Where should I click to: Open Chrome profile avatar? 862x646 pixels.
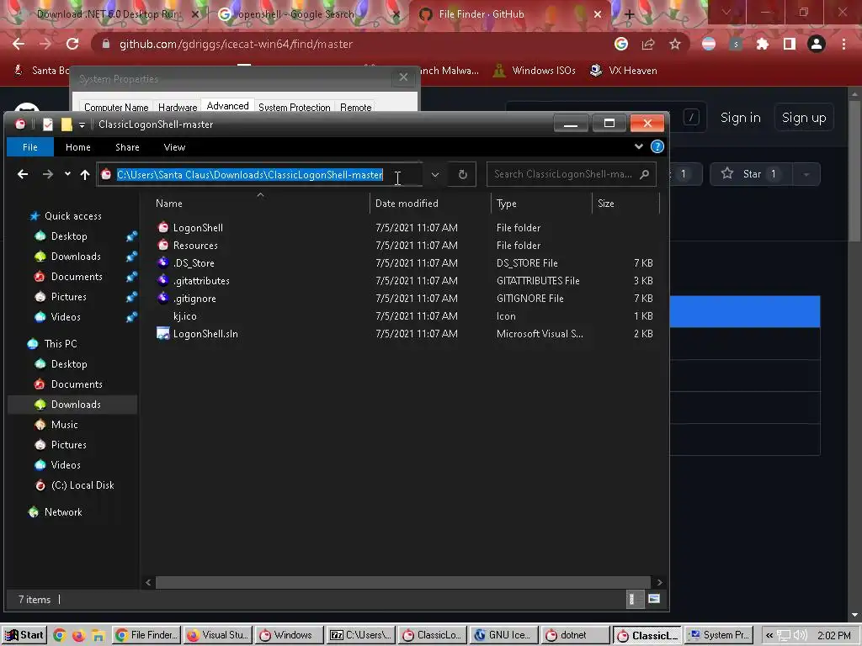(817, 44)
